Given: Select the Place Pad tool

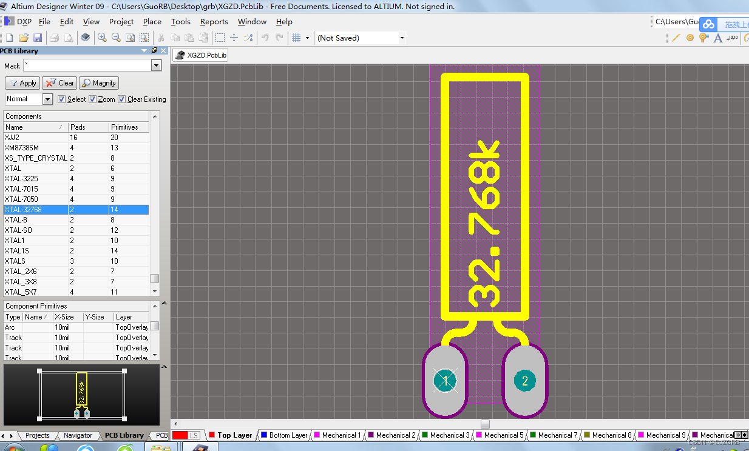Looking at the screenshot, I should point(690,38).
